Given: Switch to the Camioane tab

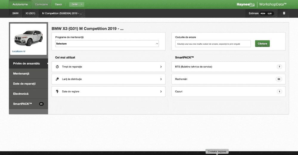Looking at the screenshot, I should [41, 4].
